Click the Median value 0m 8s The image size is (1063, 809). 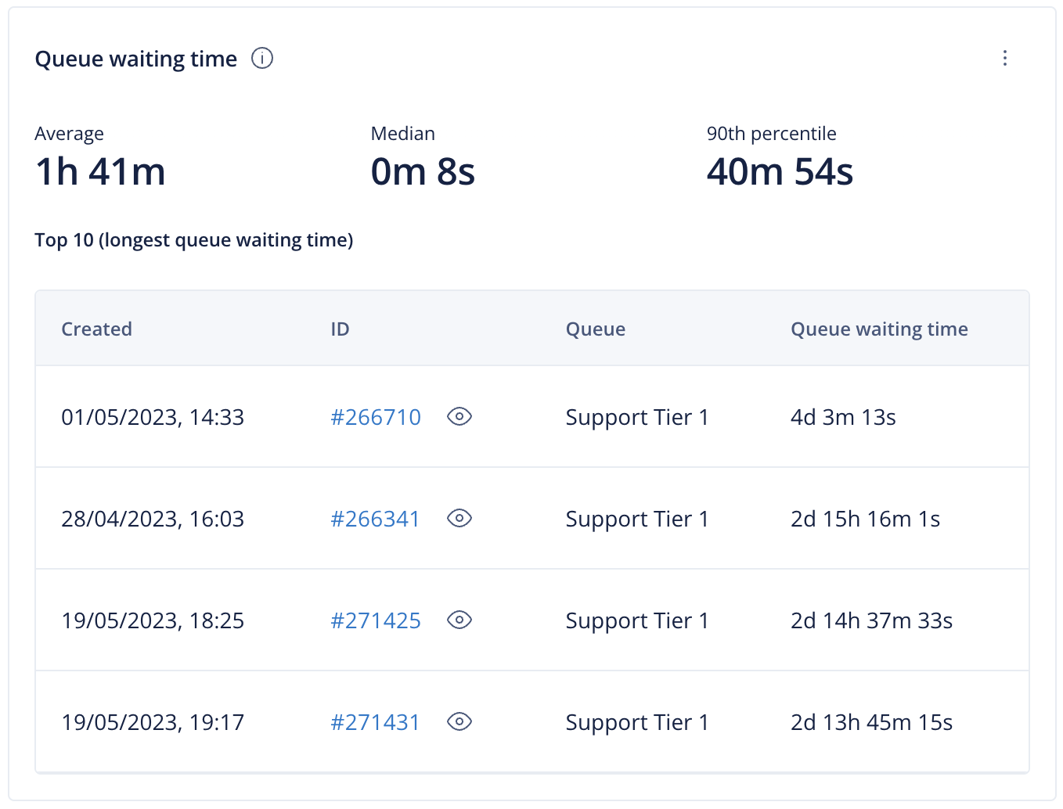coord(423,172)
